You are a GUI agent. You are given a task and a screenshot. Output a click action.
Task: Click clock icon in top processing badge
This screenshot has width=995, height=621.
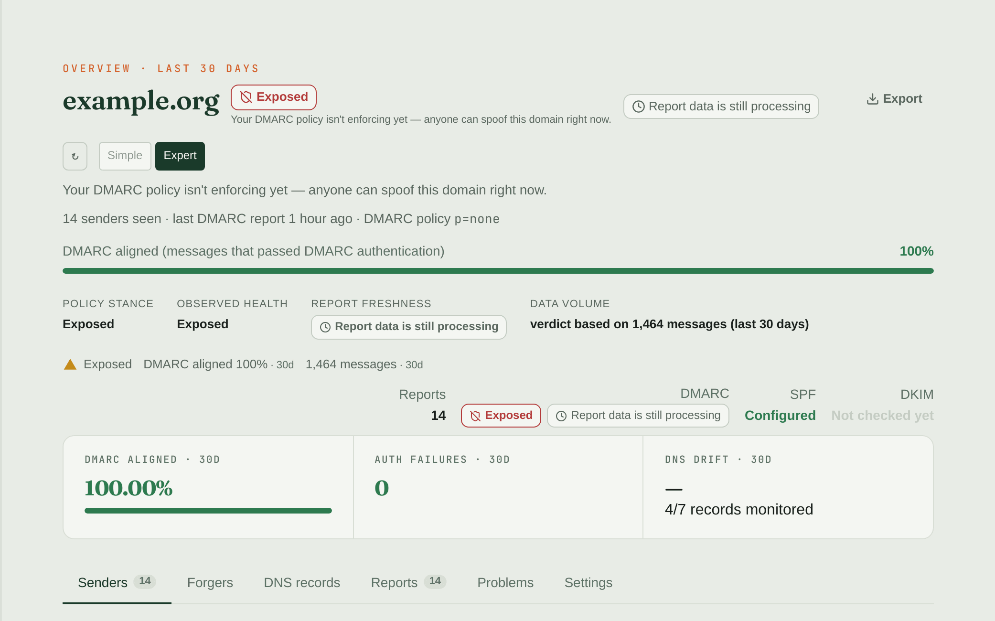[639, 107]
